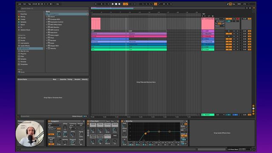Click the EQ Freq knob
272x153 pixels.
[x=125, y=126]
